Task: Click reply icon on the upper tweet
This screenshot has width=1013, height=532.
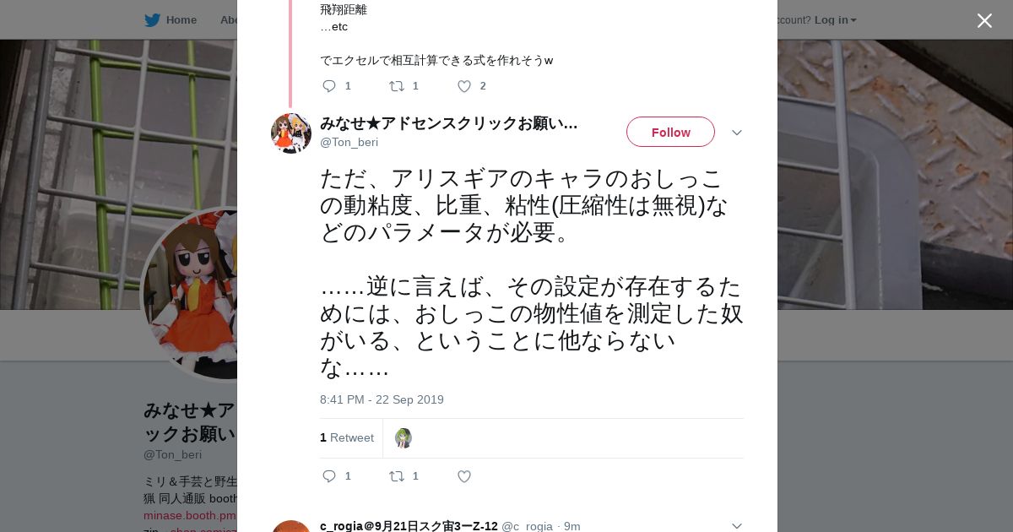Action: [329, 86]
